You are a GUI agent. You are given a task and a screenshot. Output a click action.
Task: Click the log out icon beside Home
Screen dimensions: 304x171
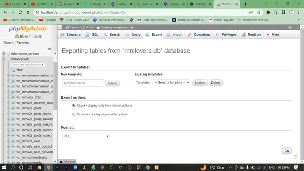[x=21, y=36]
